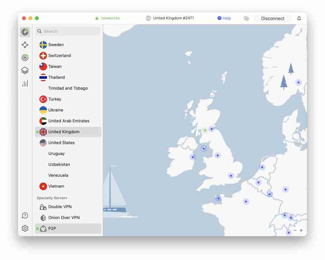Open the Threat Protection radar icon

click(x=25, y=57)
